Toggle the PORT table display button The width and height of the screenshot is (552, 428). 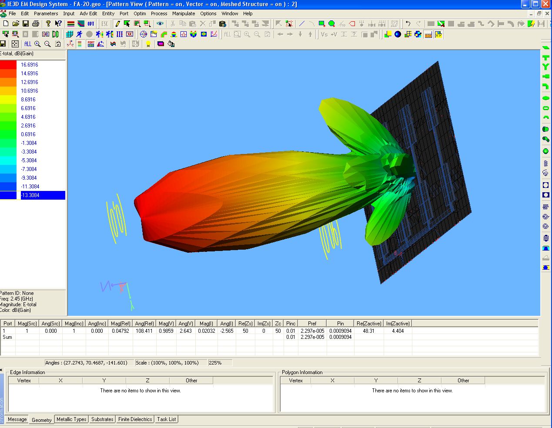tap(90, 44)
